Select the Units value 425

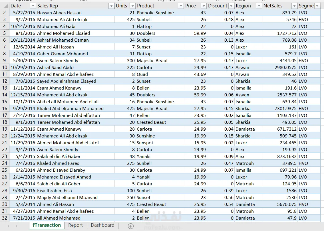[125, 19]
